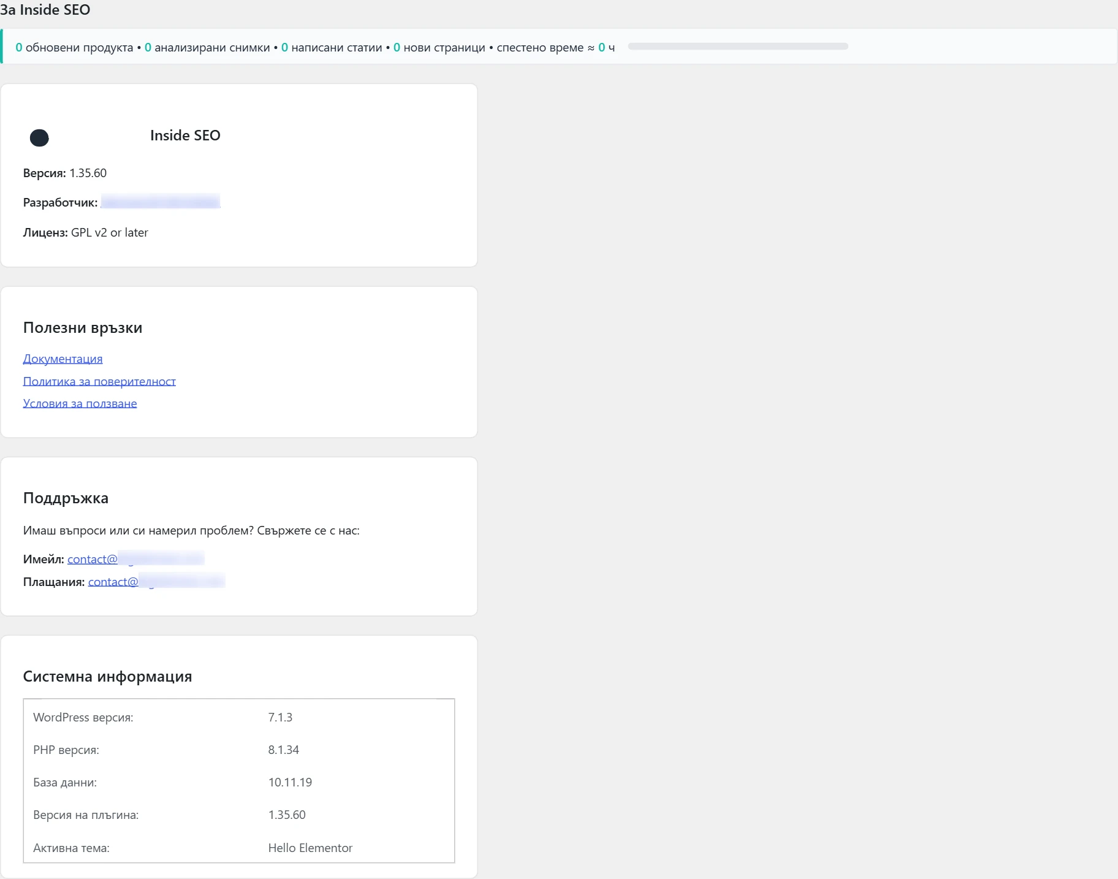Viewport: 1118px width, 879px height.
Task: Click the 'Активна тема:' label
Action: (x=71, y=848)
